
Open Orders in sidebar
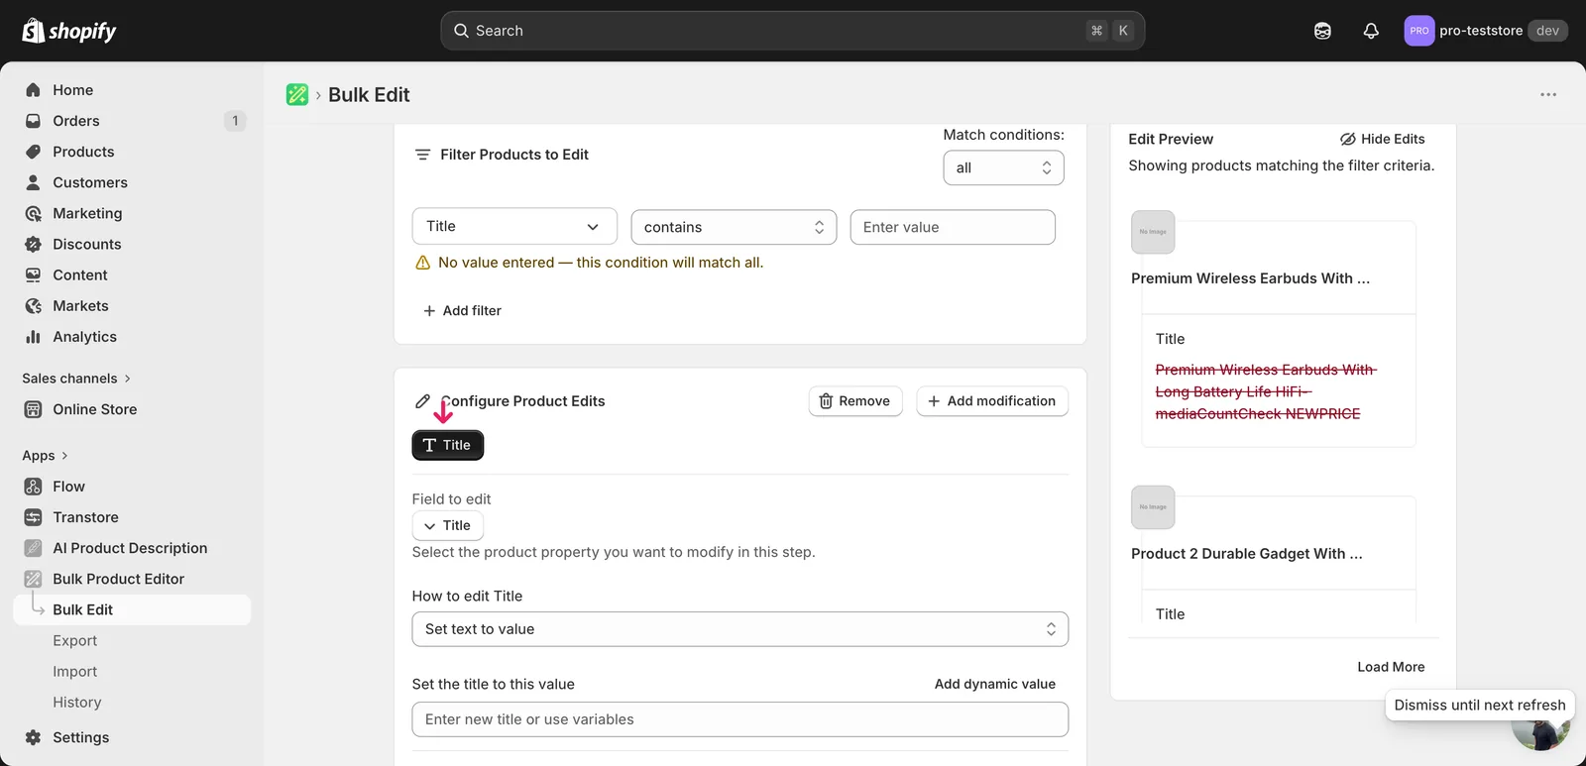76,121
